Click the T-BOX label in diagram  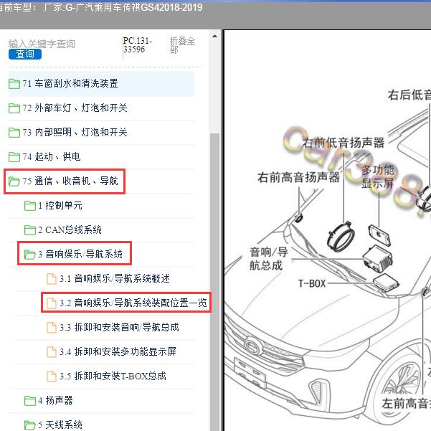312,283
